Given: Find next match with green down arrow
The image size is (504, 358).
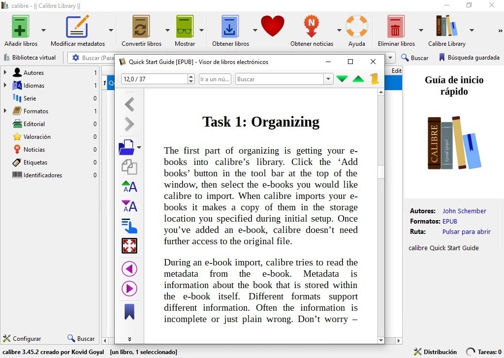Looking at the screenshot, I should click(342, 79).
